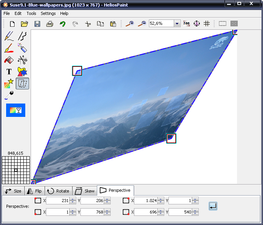Open the Help menu
The height and width of the screenshot is (225, 263).
[64, 13]
